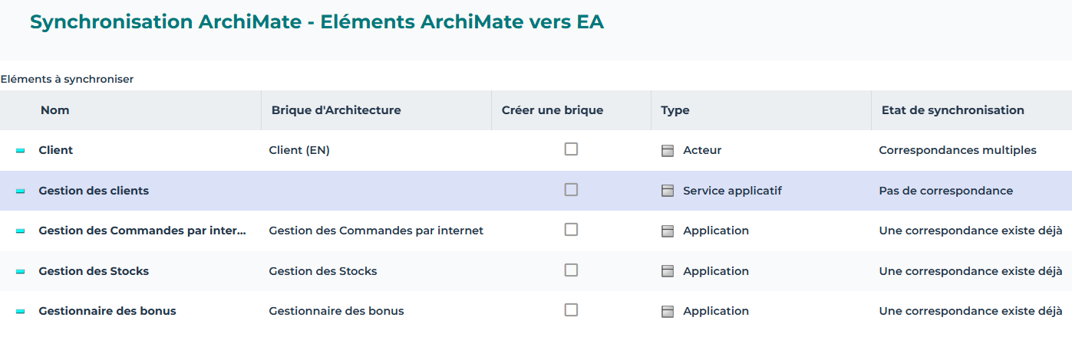Image resolution: width=1072 pixels, height=337 pixels.
Task: Sort by the Nom column header
Action: tap(55, 110)
